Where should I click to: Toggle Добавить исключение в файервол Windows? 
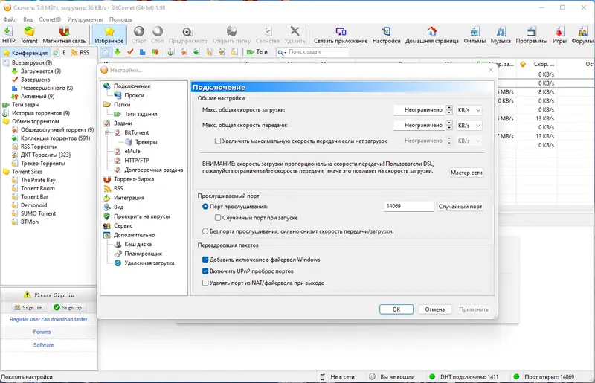pos(205,260)
